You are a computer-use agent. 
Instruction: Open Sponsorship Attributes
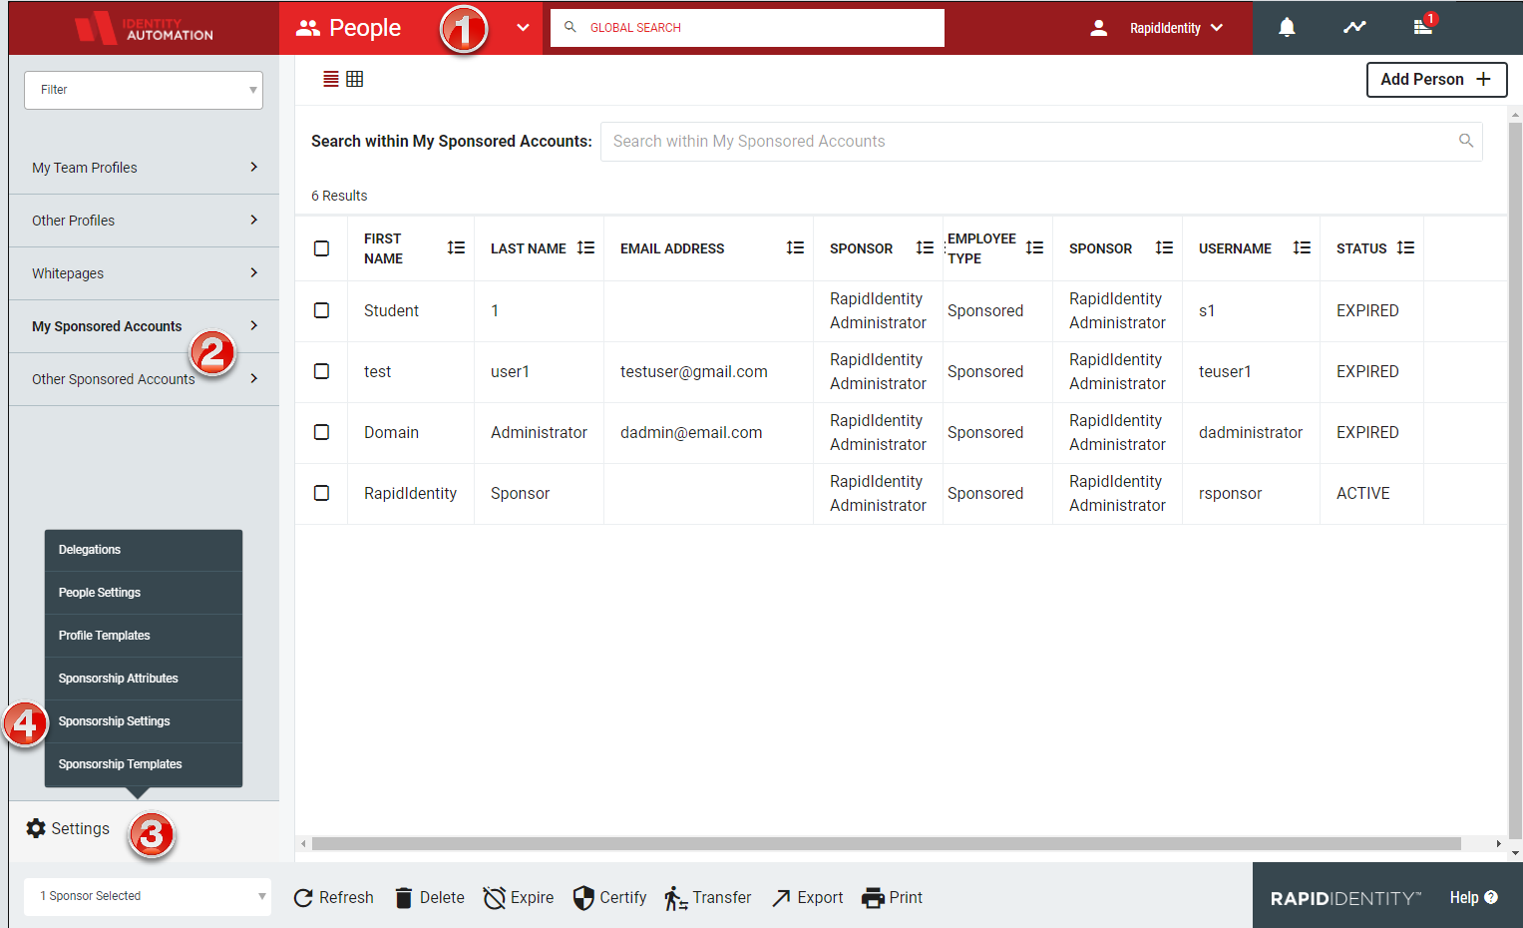pos(144,679)
